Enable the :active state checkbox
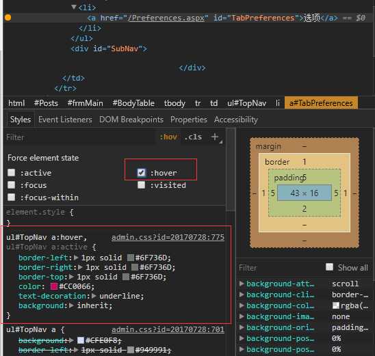The image size is (375, 356). point(11,172)
